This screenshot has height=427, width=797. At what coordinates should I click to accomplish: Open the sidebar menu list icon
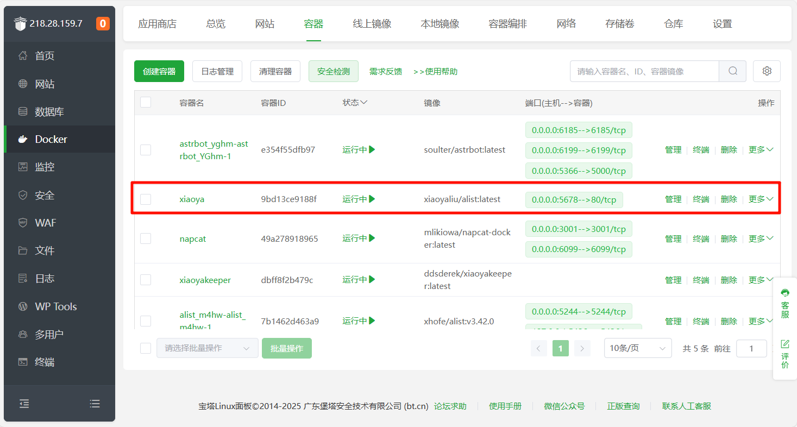pos(95,404)
